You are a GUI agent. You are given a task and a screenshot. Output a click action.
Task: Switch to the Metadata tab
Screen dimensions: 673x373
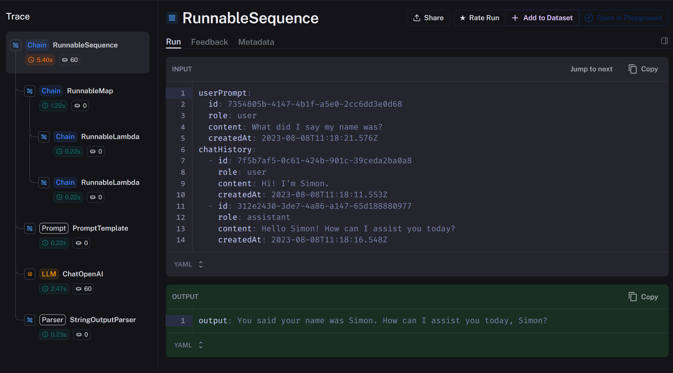256,42
